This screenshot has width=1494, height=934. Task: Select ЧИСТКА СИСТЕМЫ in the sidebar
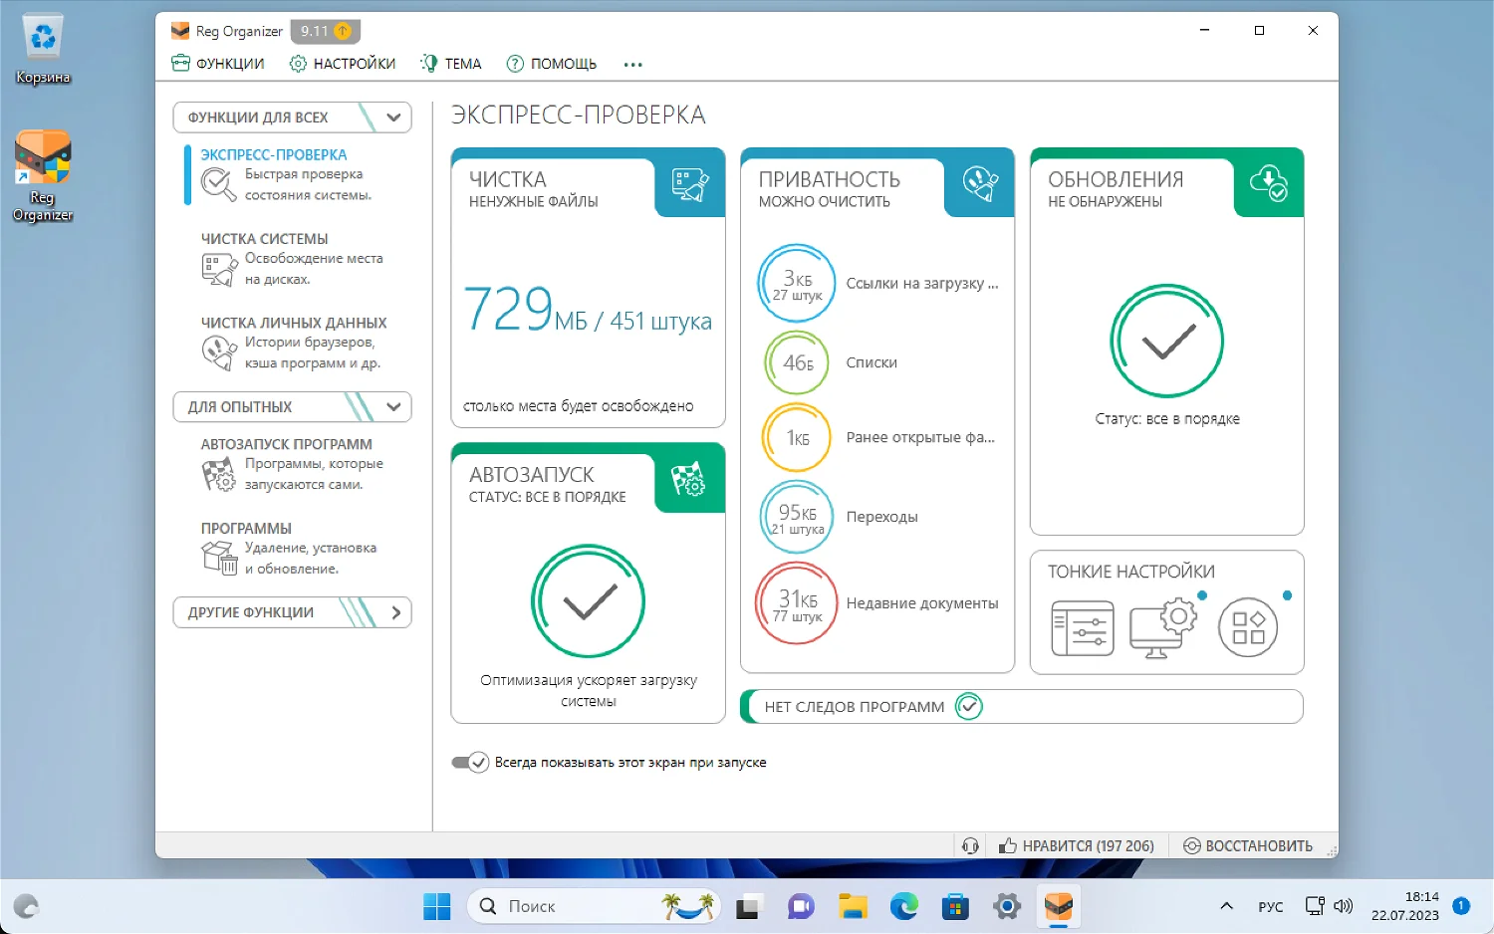pos(265,239)
